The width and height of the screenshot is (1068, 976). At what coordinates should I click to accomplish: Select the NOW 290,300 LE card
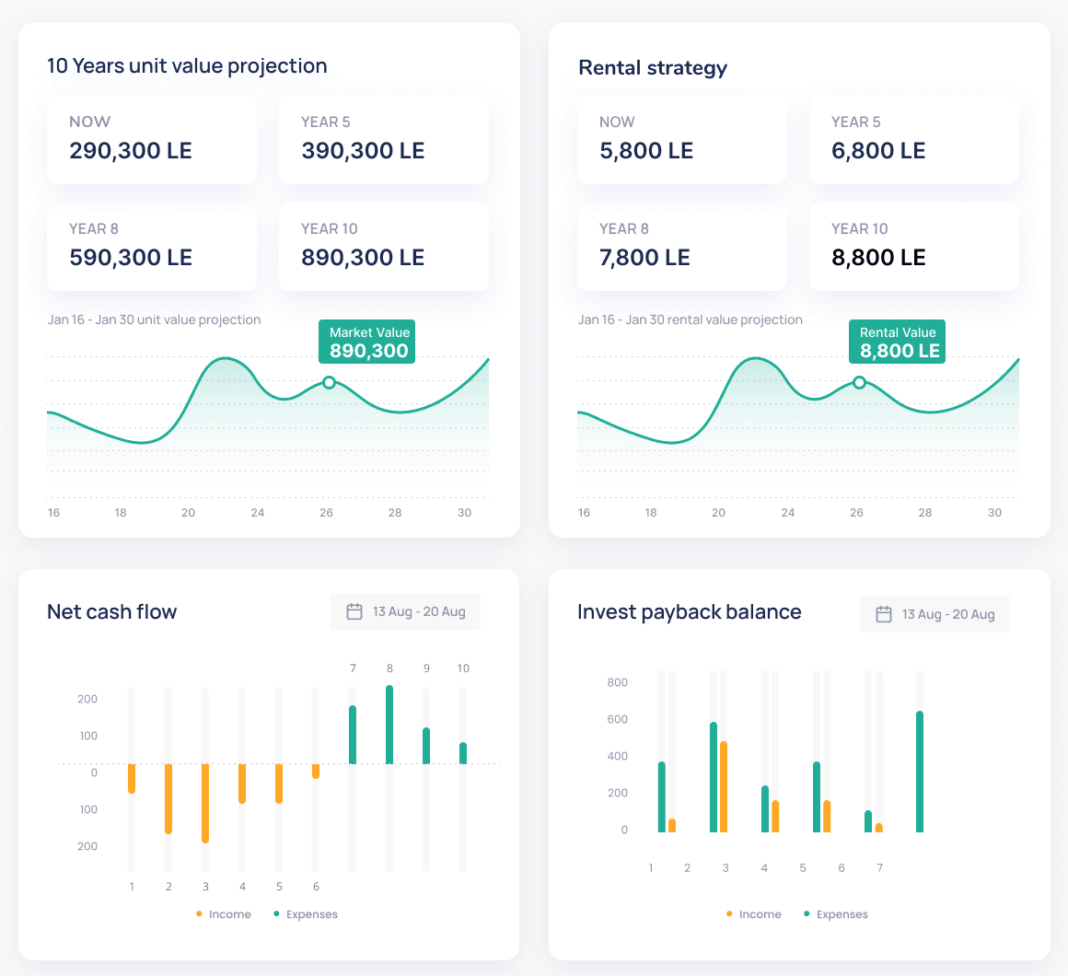click(152, 140)
